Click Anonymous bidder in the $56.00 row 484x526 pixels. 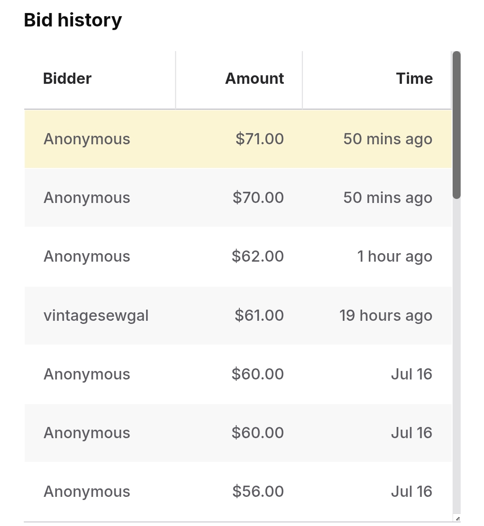coord(87,492)
